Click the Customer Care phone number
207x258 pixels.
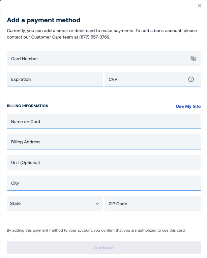tap(95, 37)
